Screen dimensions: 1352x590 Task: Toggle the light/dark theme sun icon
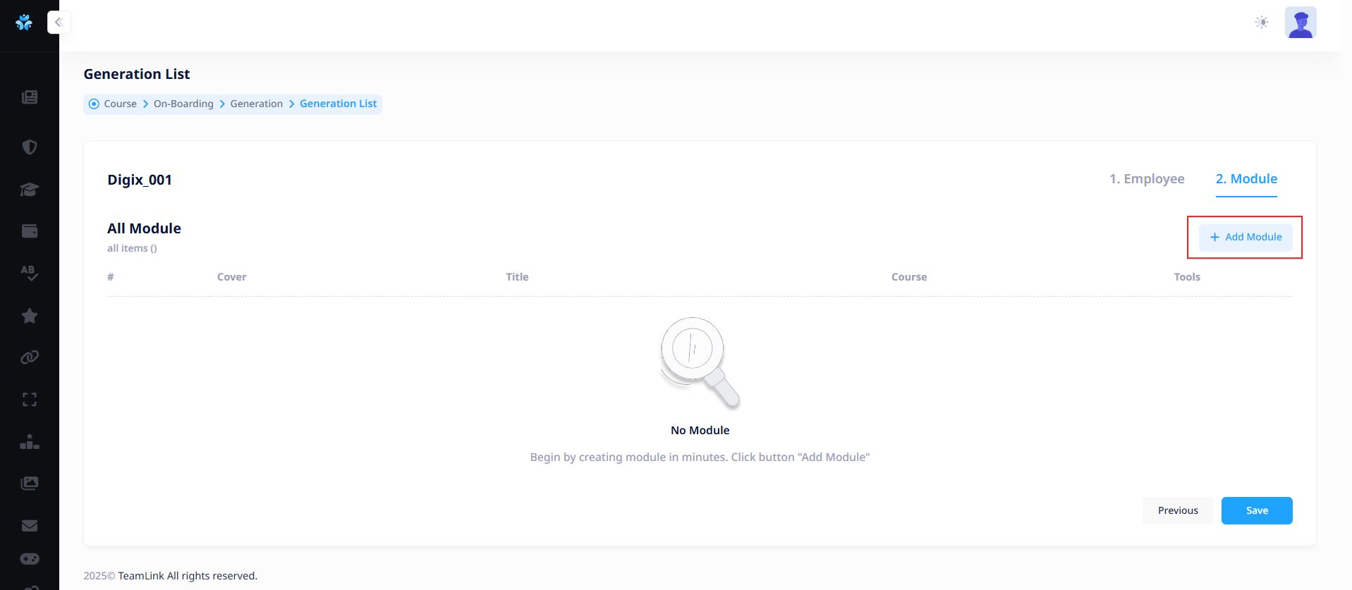coord(1262,23)
